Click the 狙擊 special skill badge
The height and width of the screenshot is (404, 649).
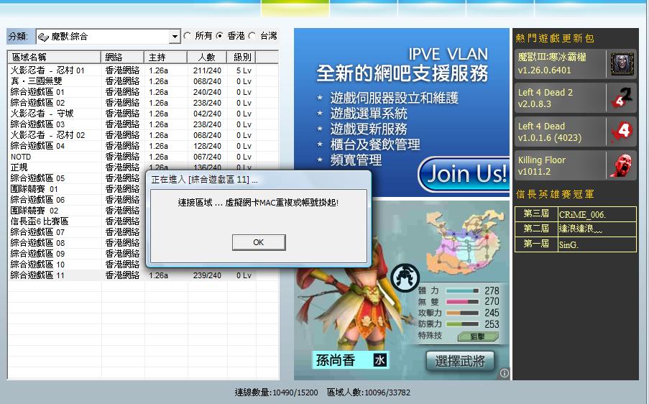point(478,336)
